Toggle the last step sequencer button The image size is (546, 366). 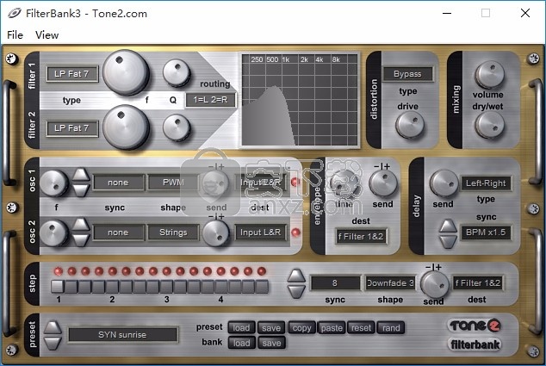coord(262,287)
